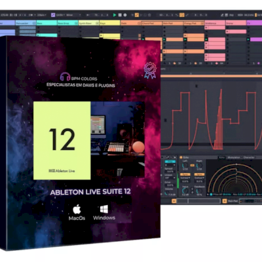Switch to the Modulation tab in Echo device
262x262 pixels.
point(234,157)
